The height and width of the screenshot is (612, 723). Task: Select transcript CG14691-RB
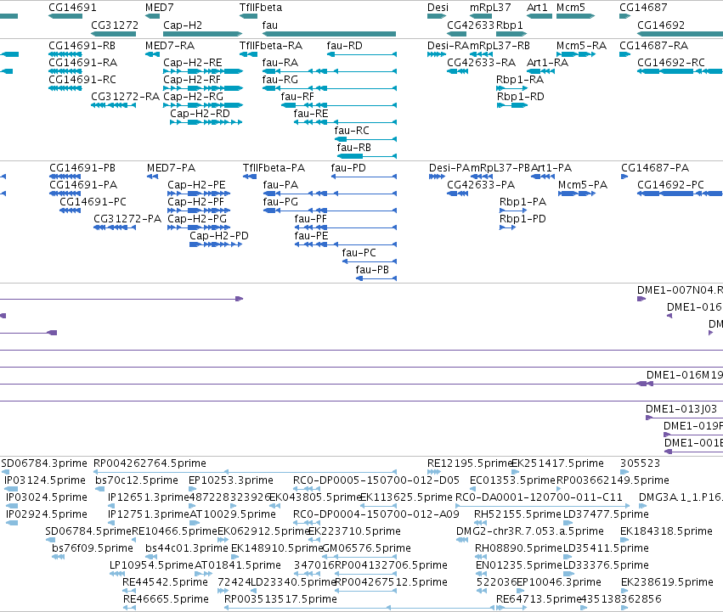click(x=65, y=54)
